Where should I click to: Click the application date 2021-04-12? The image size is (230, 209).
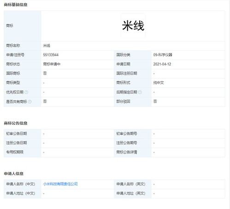(162, 64)
